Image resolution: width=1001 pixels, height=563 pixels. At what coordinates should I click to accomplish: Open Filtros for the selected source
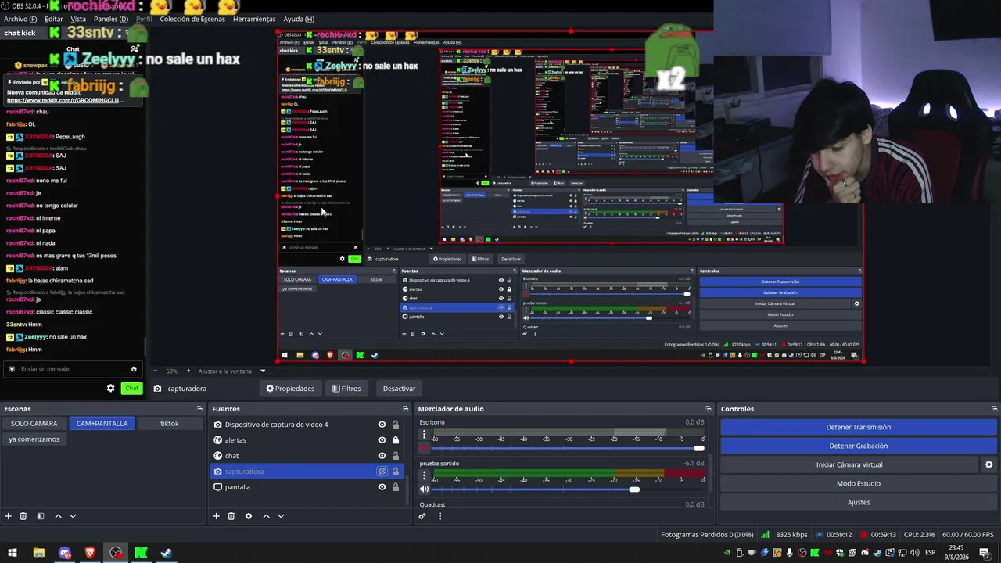pyautogui.click(x=346, y=389)
